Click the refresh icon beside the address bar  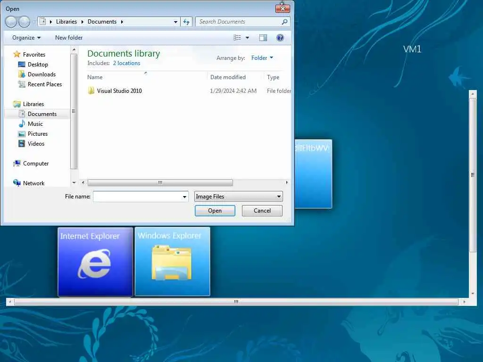pyautogui.click(x=186, y=22)
